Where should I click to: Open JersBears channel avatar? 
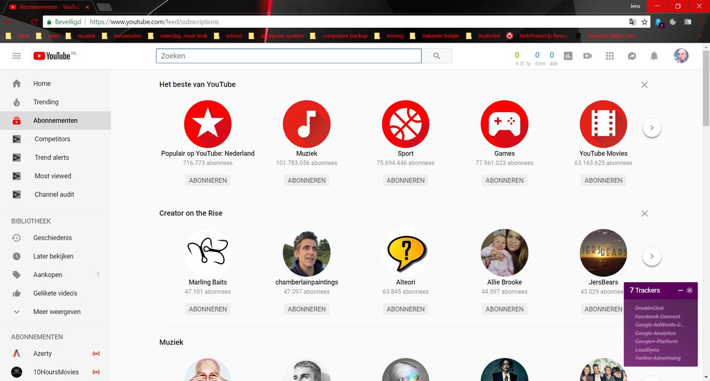pyautogui.click(x=603, y=253)
